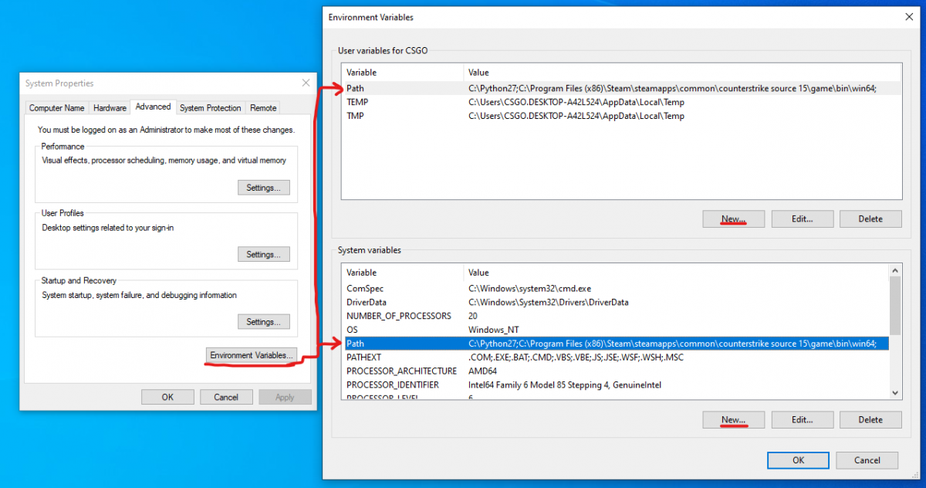Switch to the Hardware tab

pyautogui.click(x=109, y=107)
